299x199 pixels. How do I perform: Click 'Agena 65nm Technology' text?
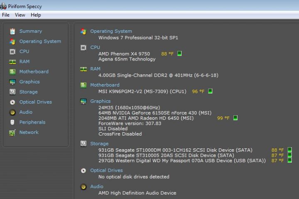[x=127, y=59]
